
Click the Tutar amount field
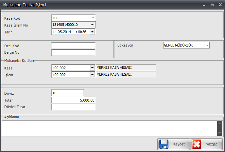(x=73, y=100)
